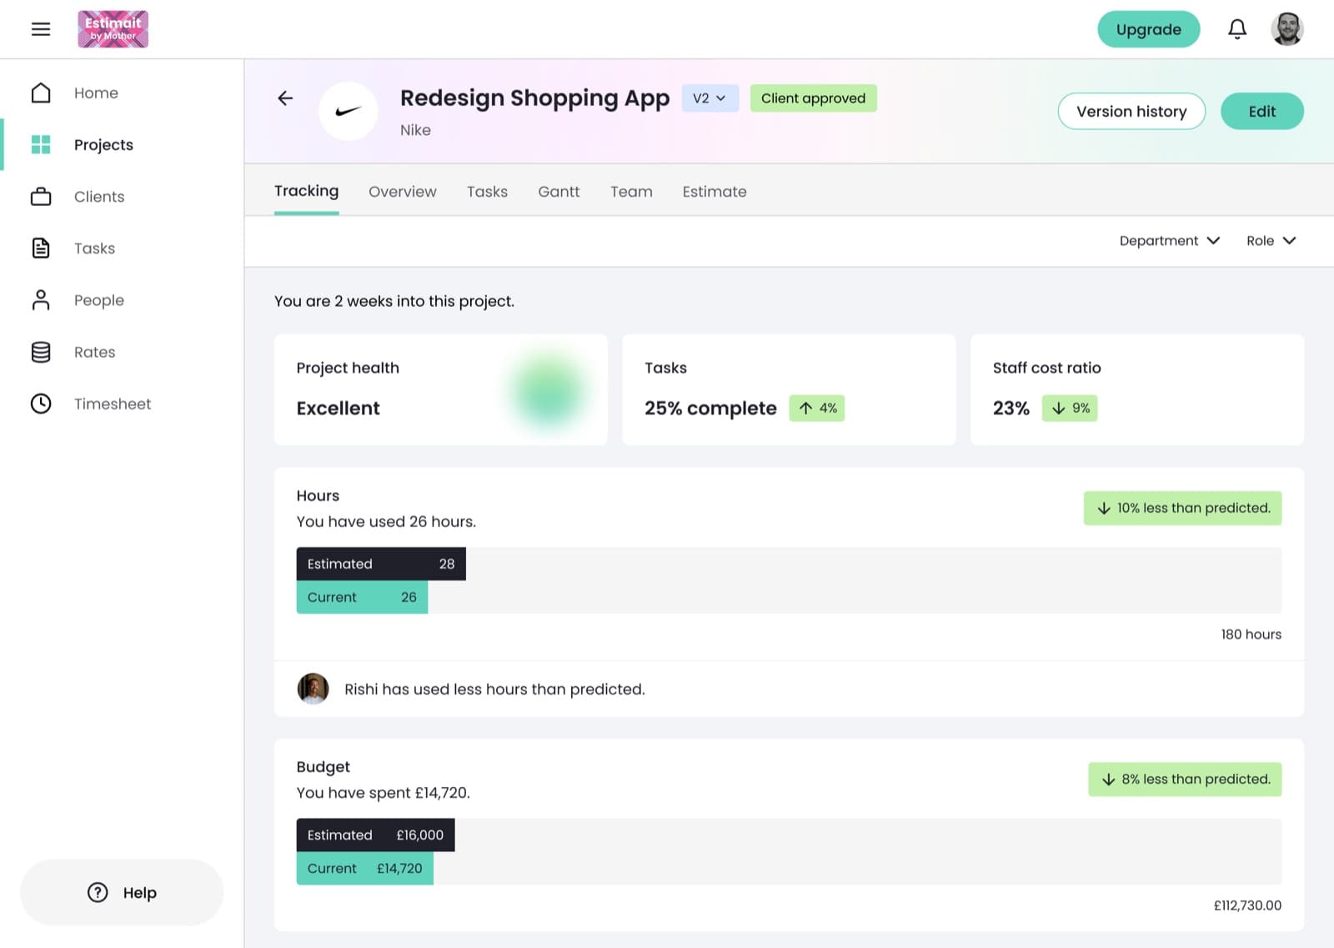Viewport: 1334px width, 948px height.
Task: Open Version history
Action: coord(1131,111)
